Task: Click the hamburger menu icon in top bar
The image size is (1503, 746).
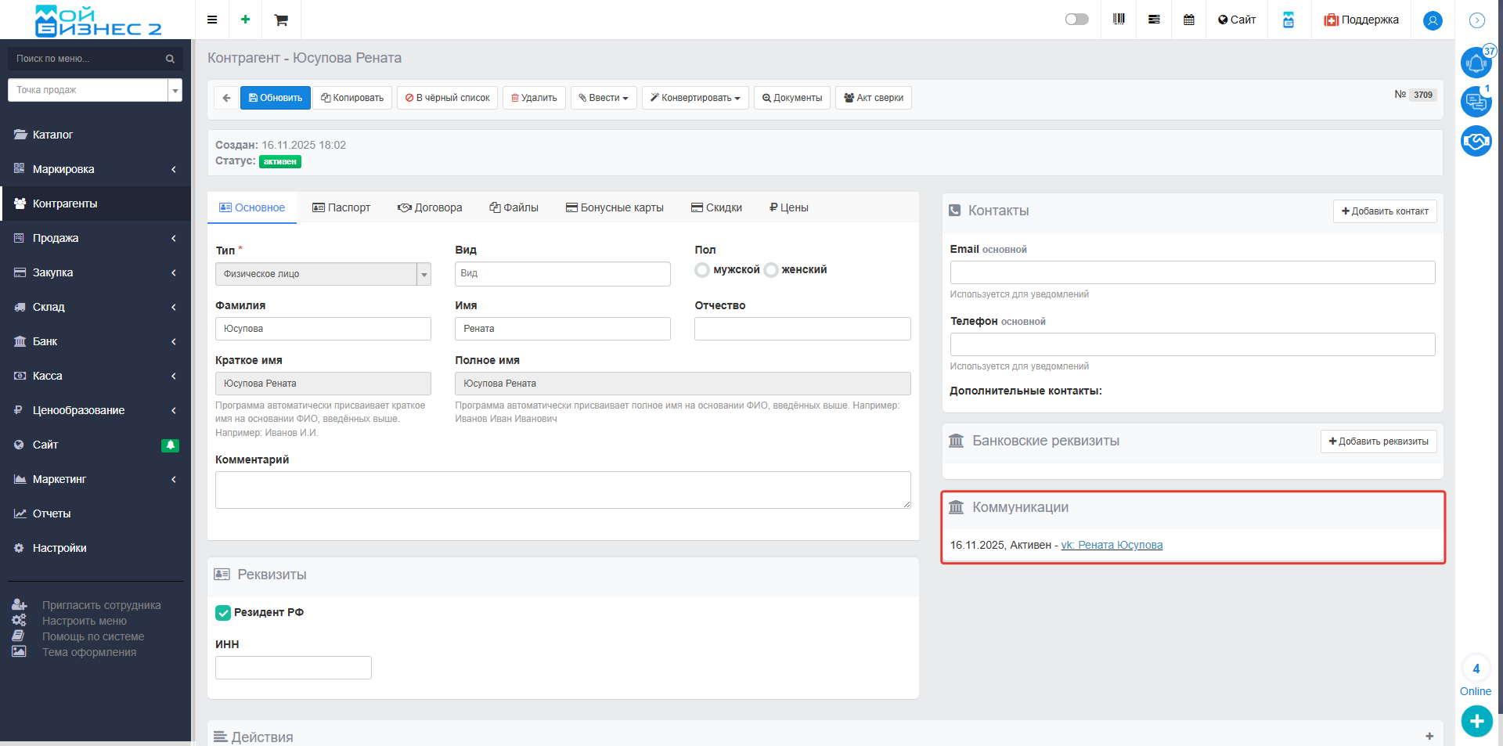Action: click(211, 20)
